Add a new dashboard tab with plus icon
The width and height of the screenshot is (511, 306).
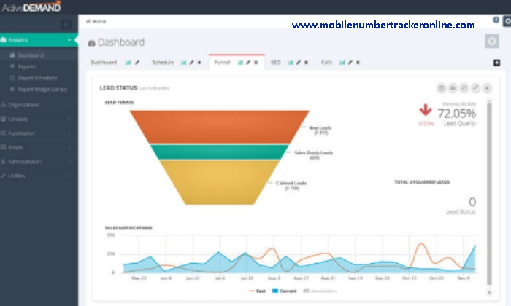point(496,63)
